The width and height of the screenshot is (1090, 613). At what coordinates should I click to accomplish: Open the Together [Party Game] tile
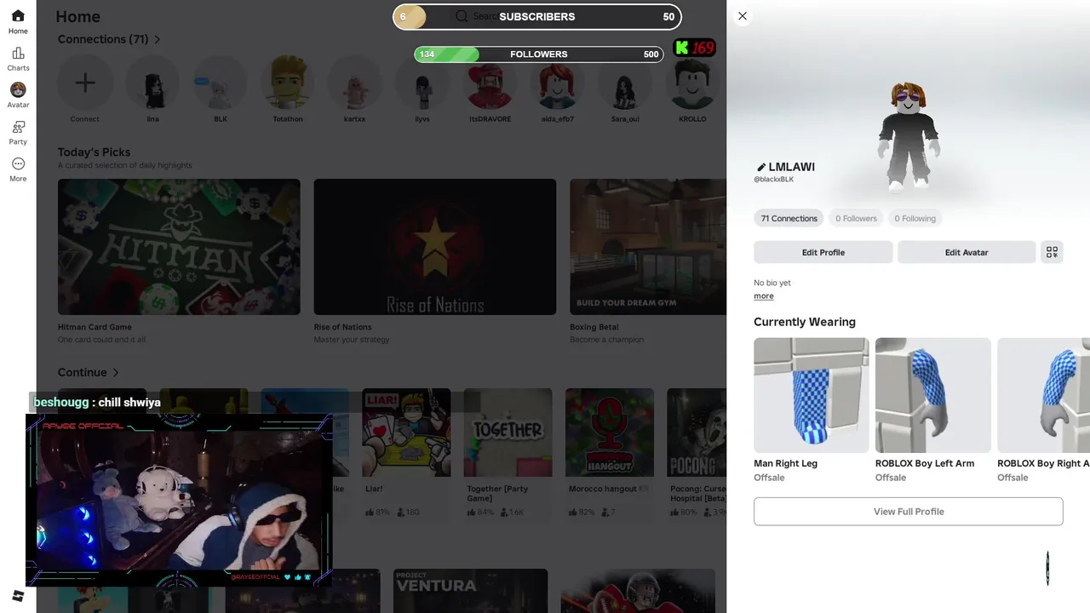coord(508,433)
